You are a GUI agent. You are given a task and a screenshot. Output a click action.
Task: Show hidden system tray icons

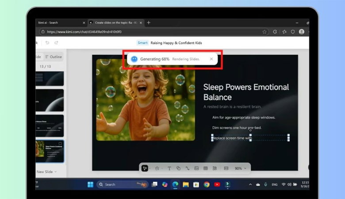[x=250, y=184]
